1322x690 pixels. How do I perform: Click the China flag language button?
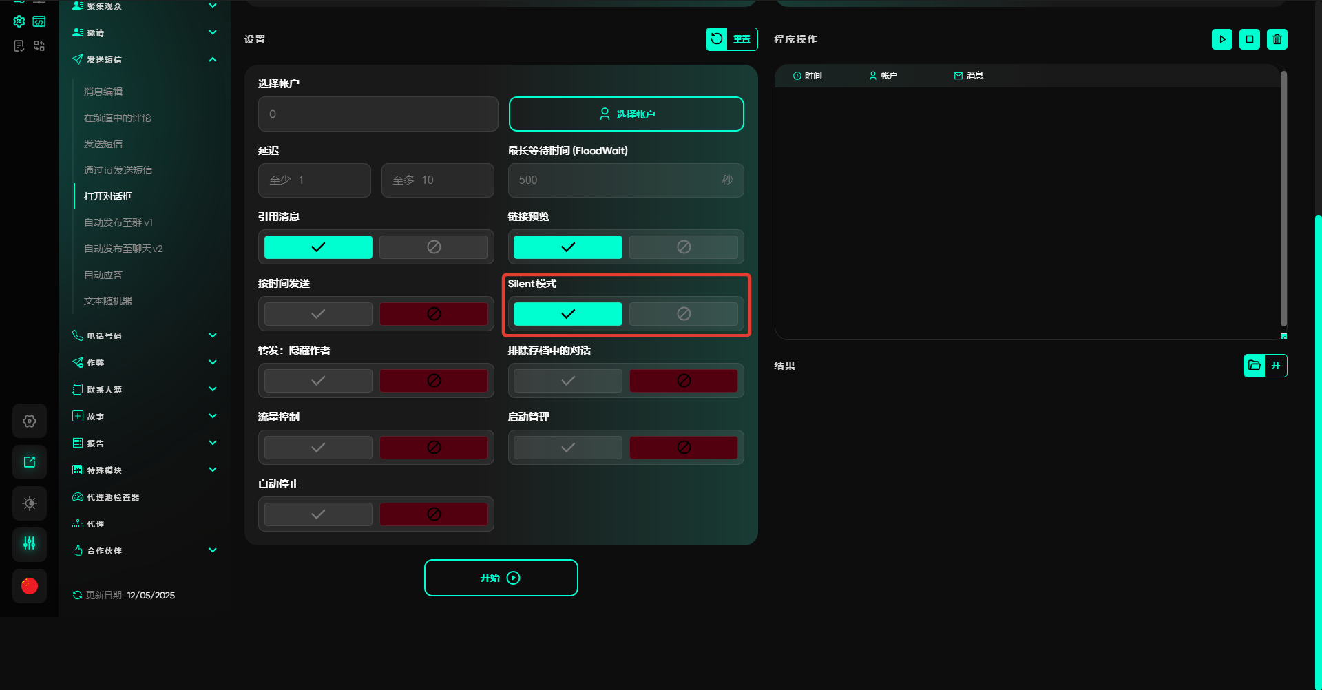coord(30,586)
